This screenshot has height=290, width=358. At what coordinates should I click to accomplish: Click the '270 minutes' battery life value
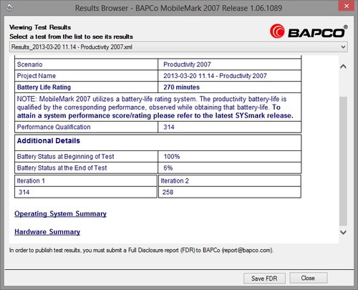[181, 87]
